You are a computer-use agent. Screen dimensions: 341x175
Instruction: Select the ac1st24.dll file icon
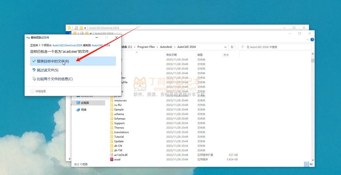click(112, 155)
